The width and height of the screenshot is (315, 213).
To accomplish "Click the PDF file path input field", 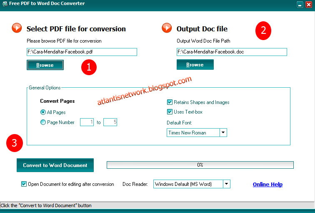I will (82, 52).
